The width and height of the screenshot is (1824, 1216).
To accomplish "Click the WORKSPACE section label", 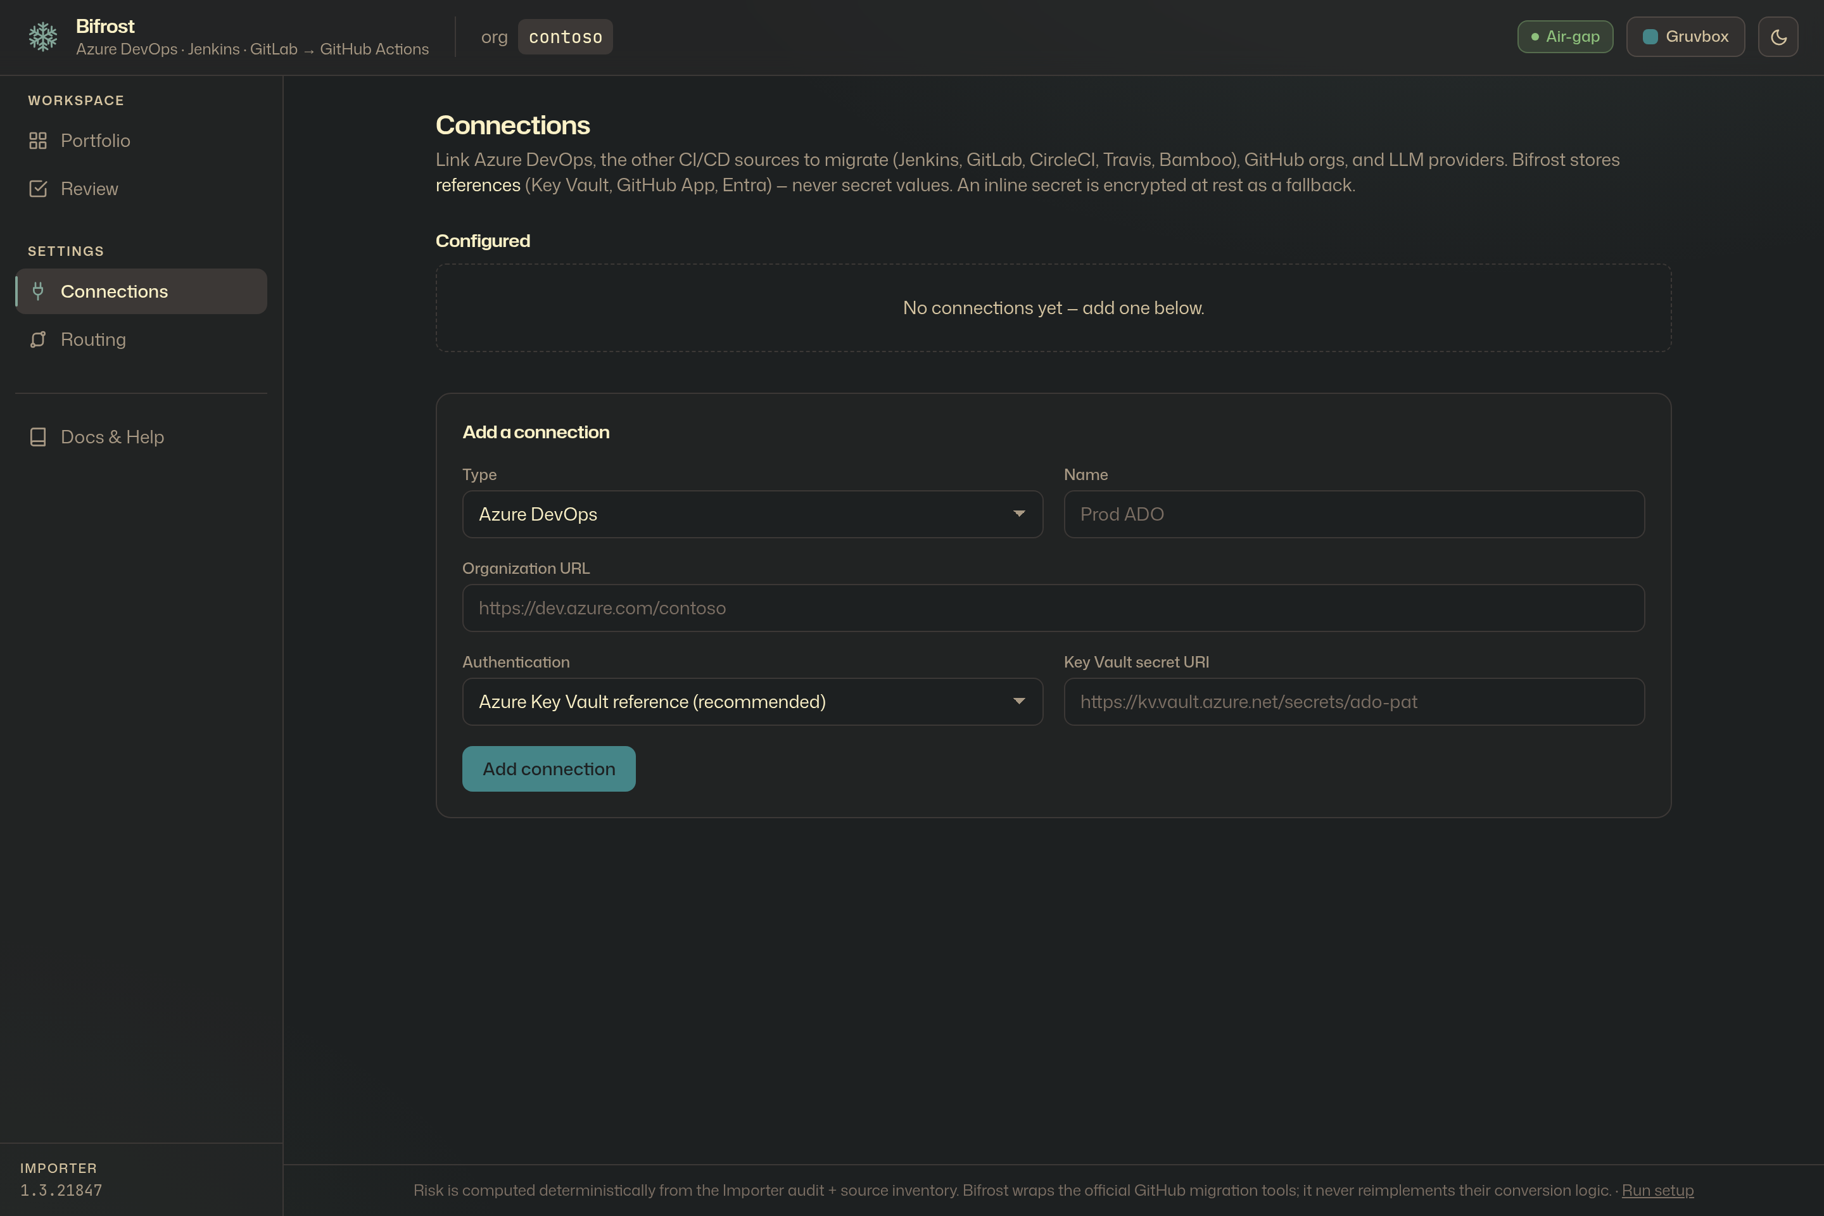I will click(x=76, y=100).
